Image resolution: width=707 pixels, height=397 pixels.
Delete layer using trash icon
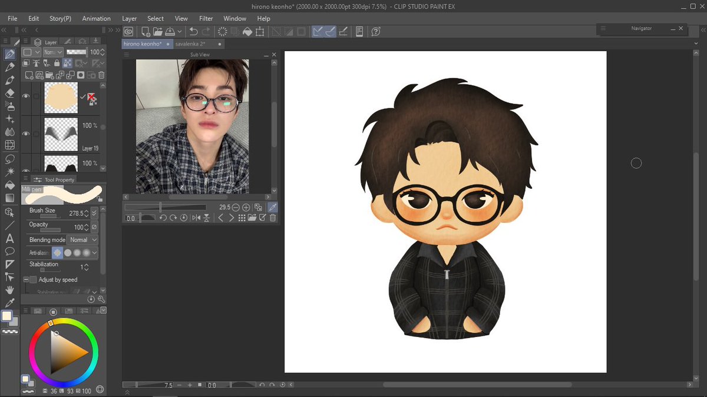click(101, 75)
